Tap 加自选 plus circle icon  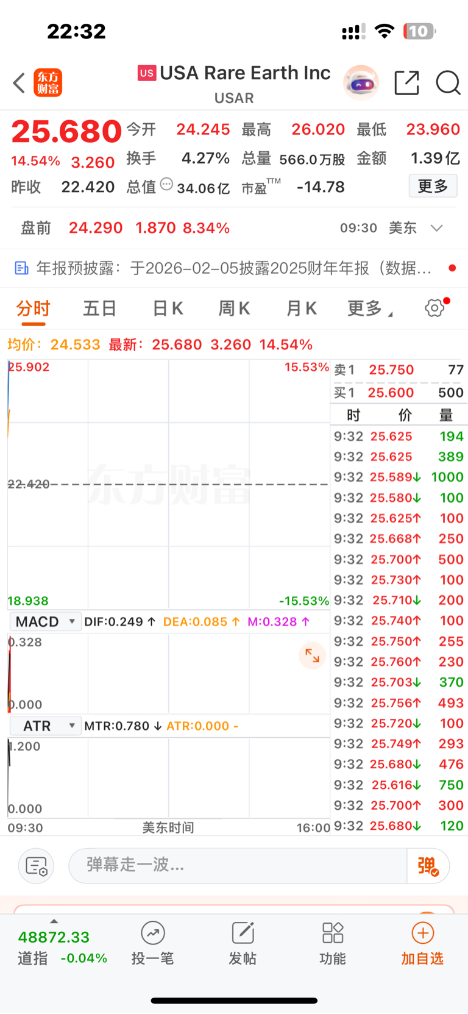click(422, 933)
